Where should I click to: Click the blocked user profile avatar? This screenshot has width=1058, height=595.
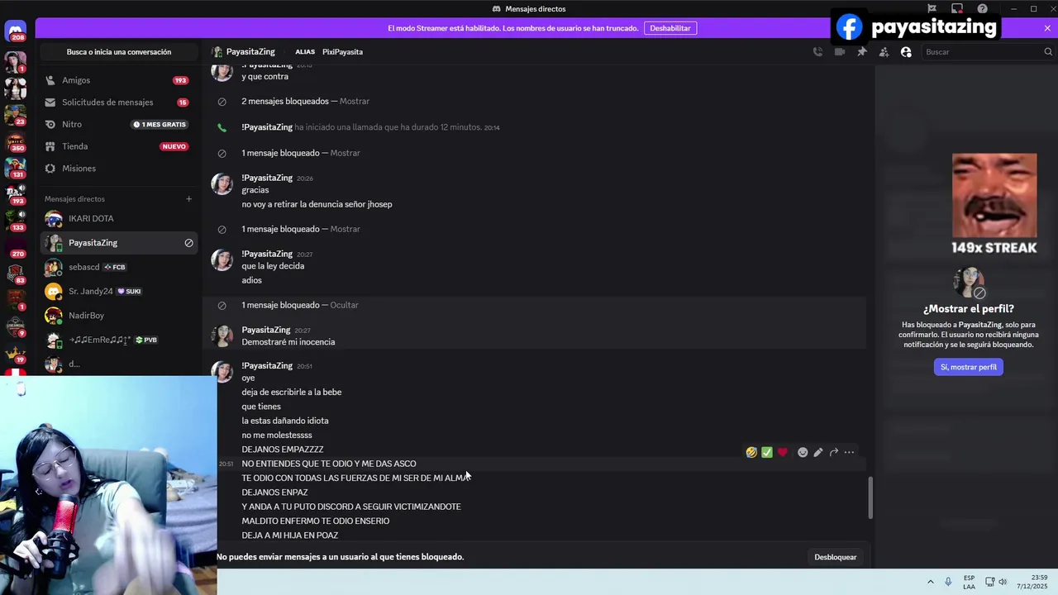(969, 283)
